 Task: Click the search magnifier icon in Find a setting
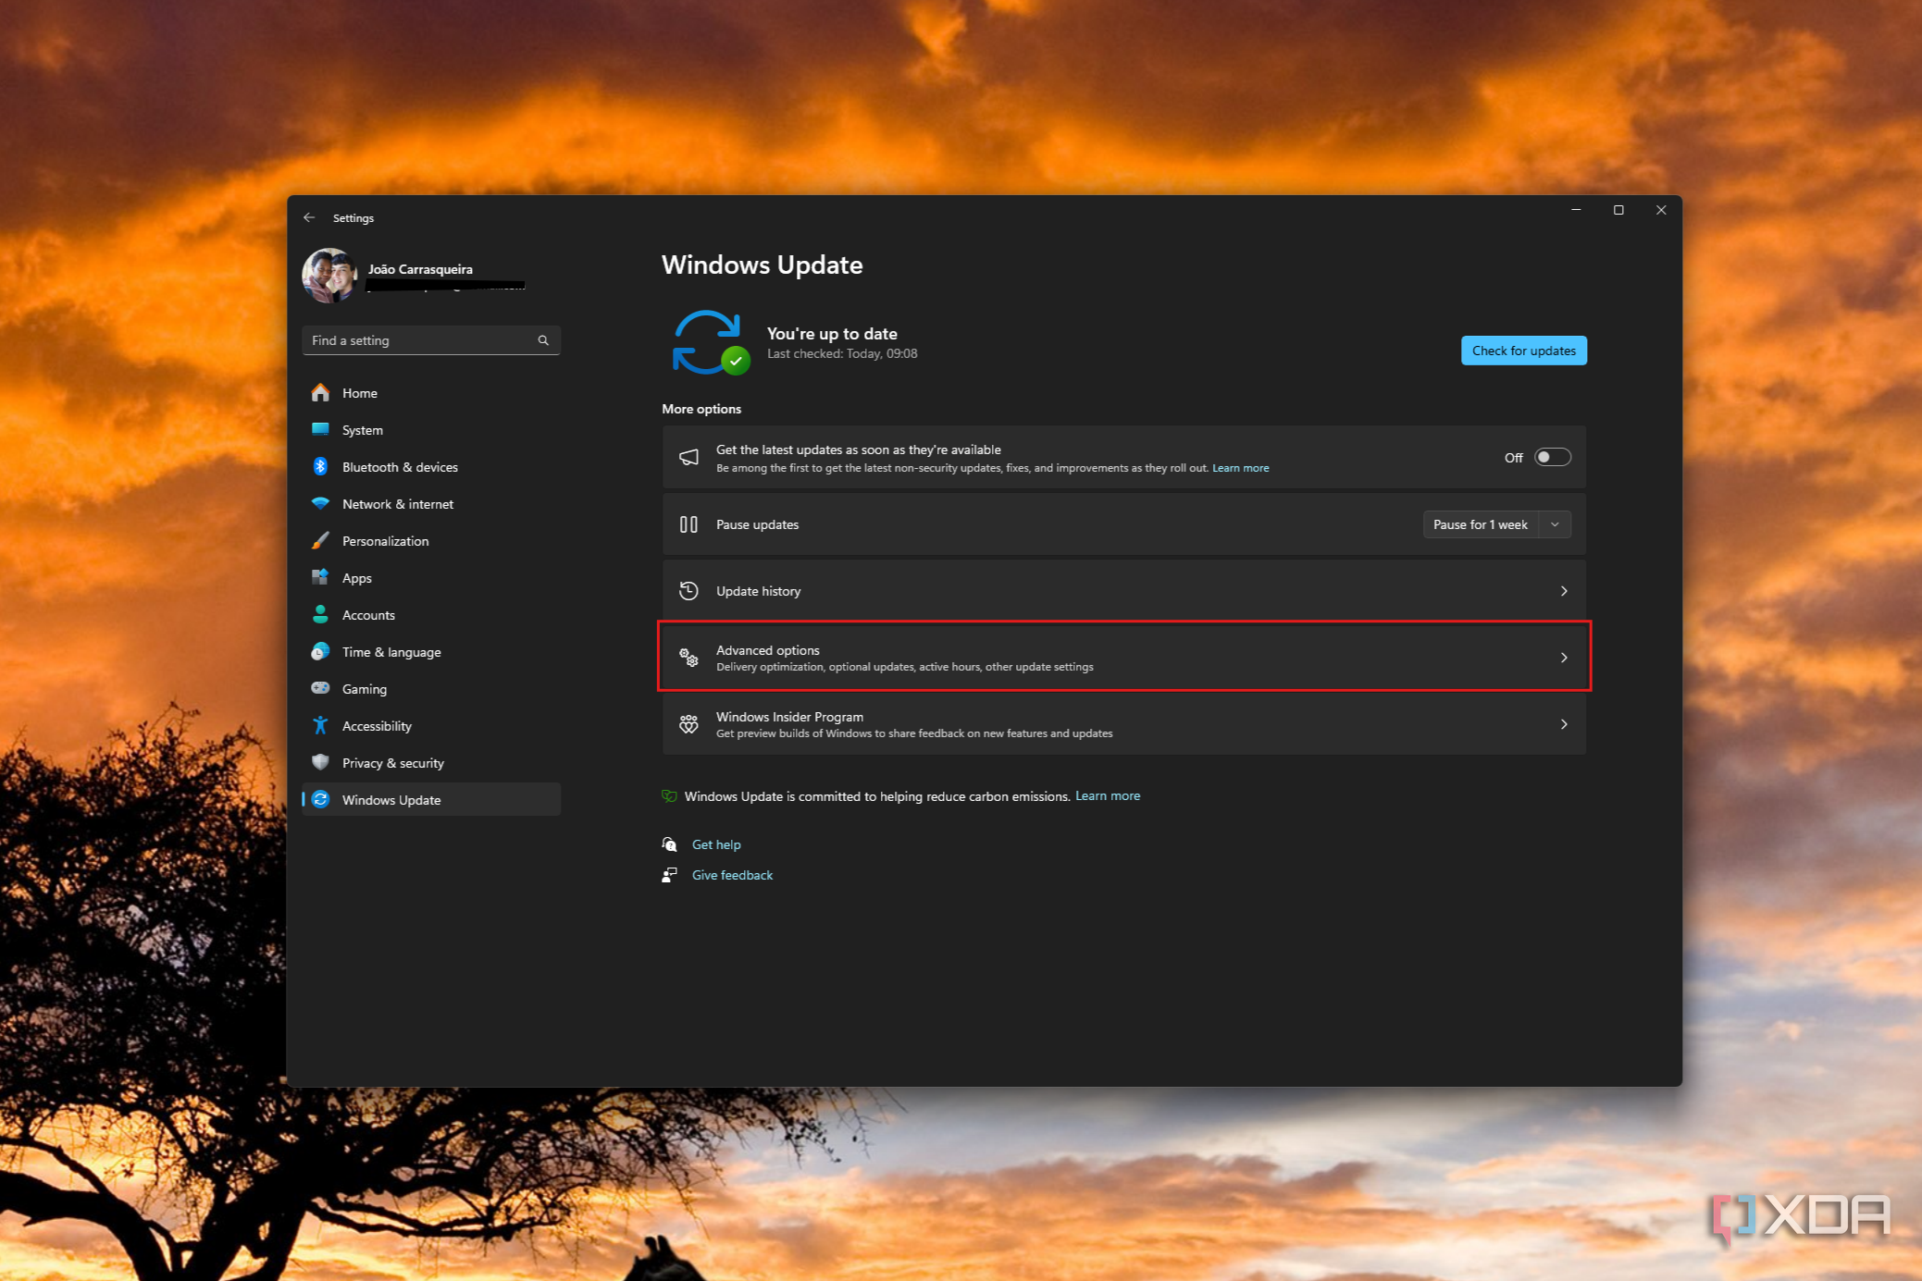(543, 340)
